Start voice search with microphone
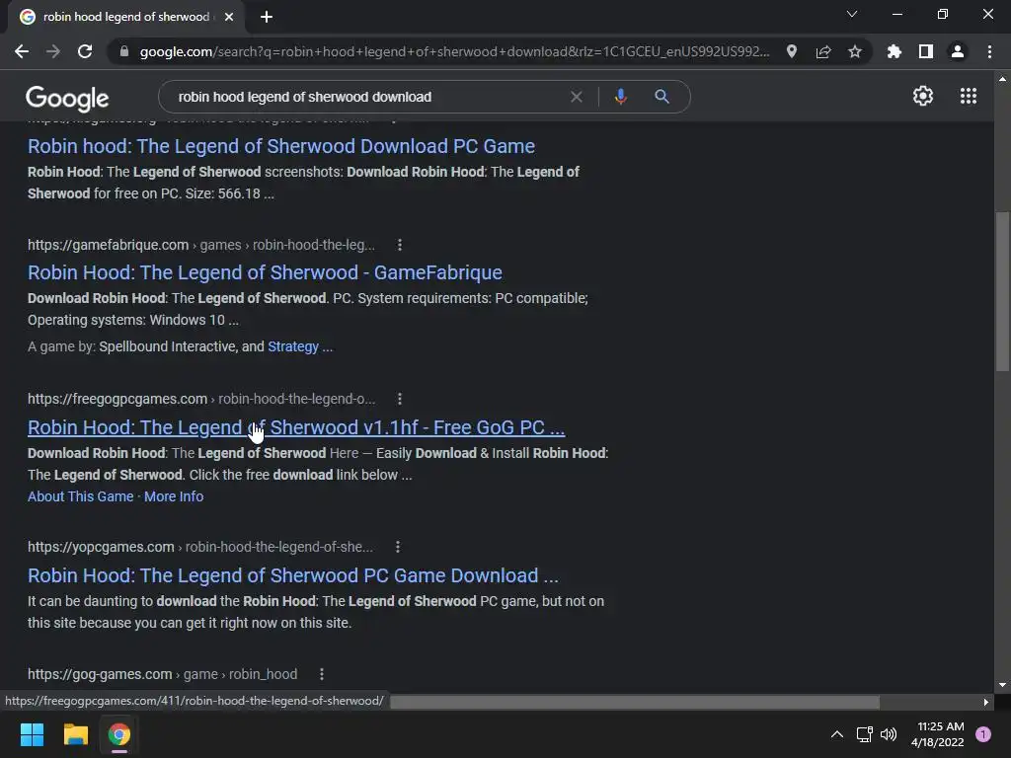 tap(620, 97)
